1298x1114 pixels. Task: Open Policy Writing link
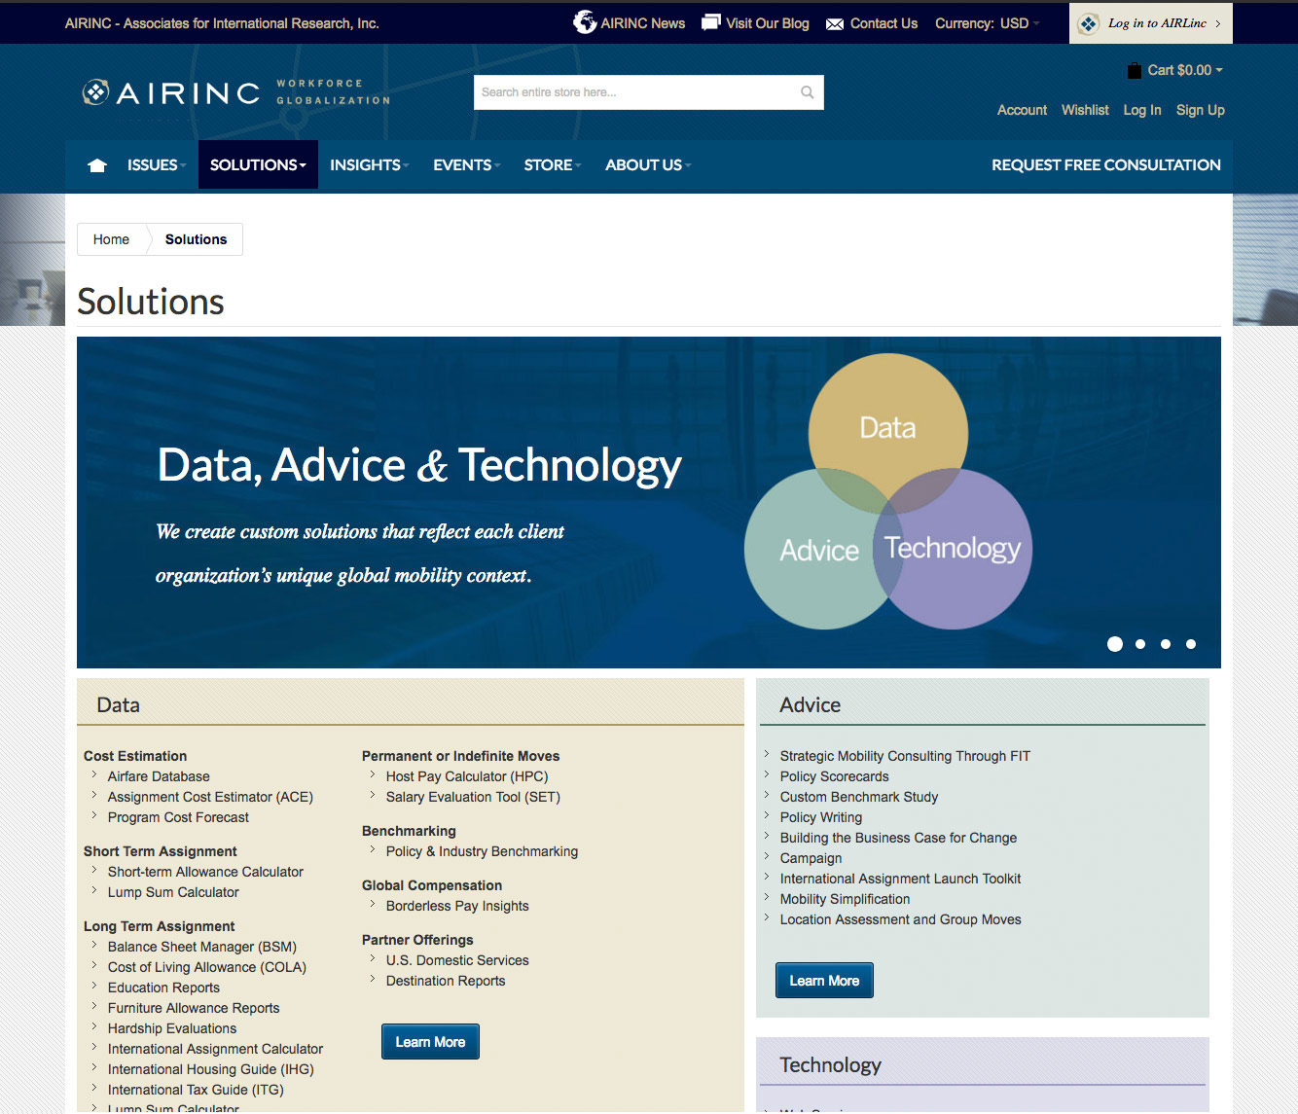(x=821, y=817)
